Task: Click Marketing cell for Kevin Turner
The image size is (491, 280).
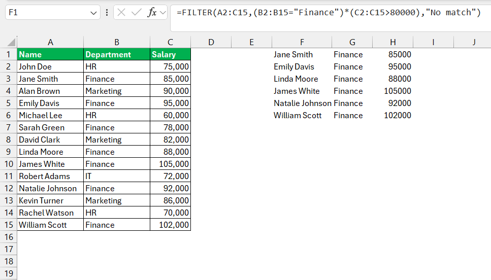Action: point(117,200)
